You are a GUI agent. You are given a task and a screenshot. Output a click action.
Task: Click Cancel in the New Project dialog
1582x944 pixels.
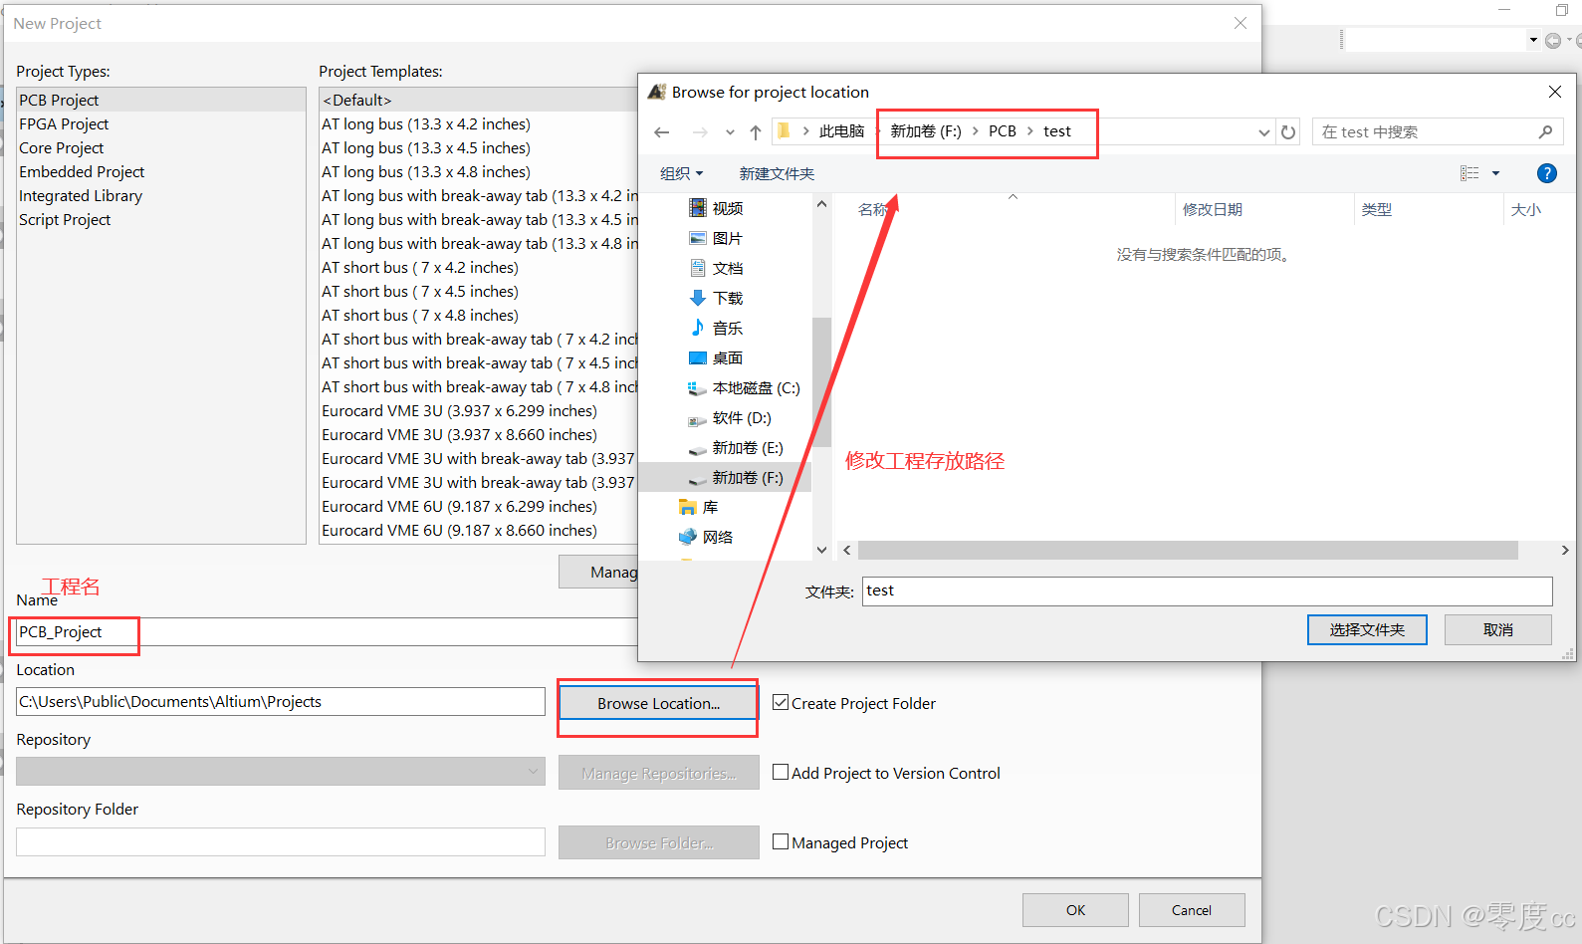point(1192,910)
